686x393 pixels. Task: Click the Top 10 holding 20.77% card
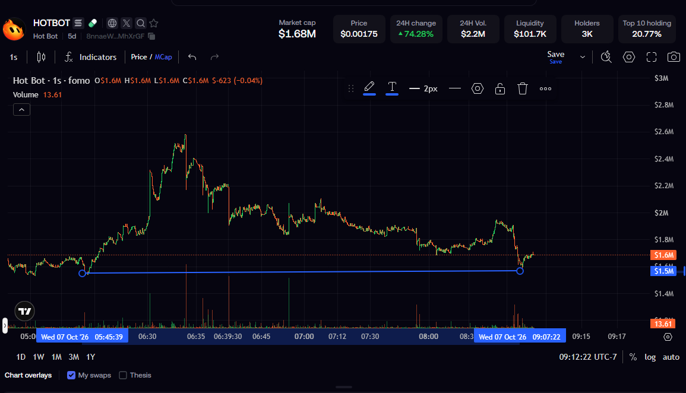[647, 29]
